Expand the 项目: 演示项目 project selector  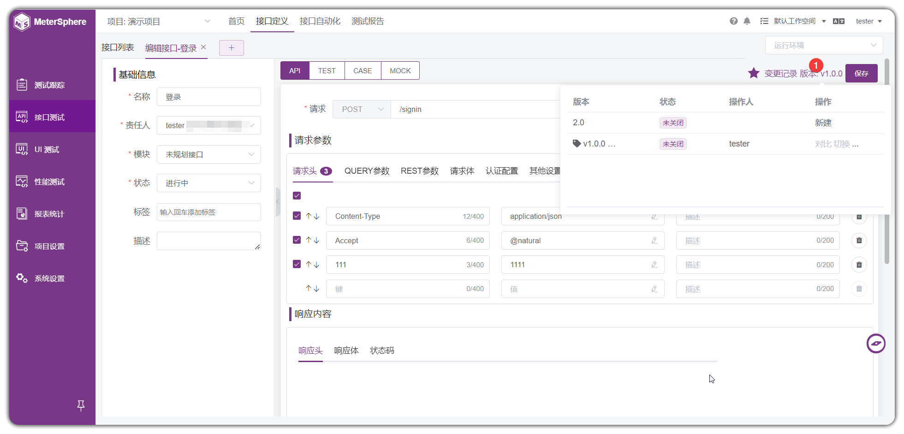pyautogui.click(x=159, y=21)
